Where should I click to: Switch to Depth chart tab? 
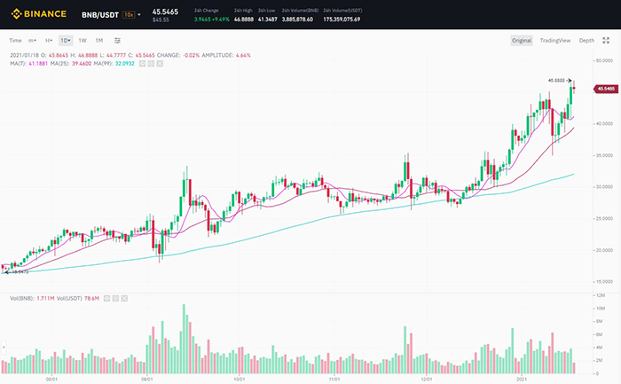pos(586,41)
